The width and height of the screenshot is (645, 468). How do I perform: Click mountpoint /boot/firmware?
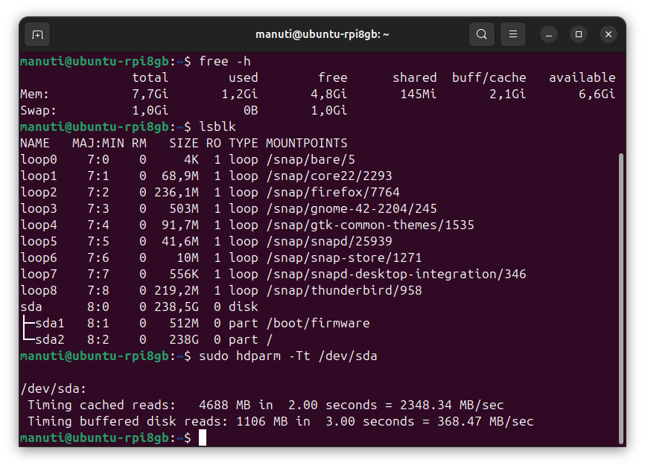pos(318,324)
